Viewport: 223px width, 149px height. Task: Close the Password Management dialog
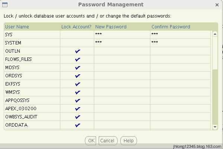pyautogui.click(x=217, y=5)
